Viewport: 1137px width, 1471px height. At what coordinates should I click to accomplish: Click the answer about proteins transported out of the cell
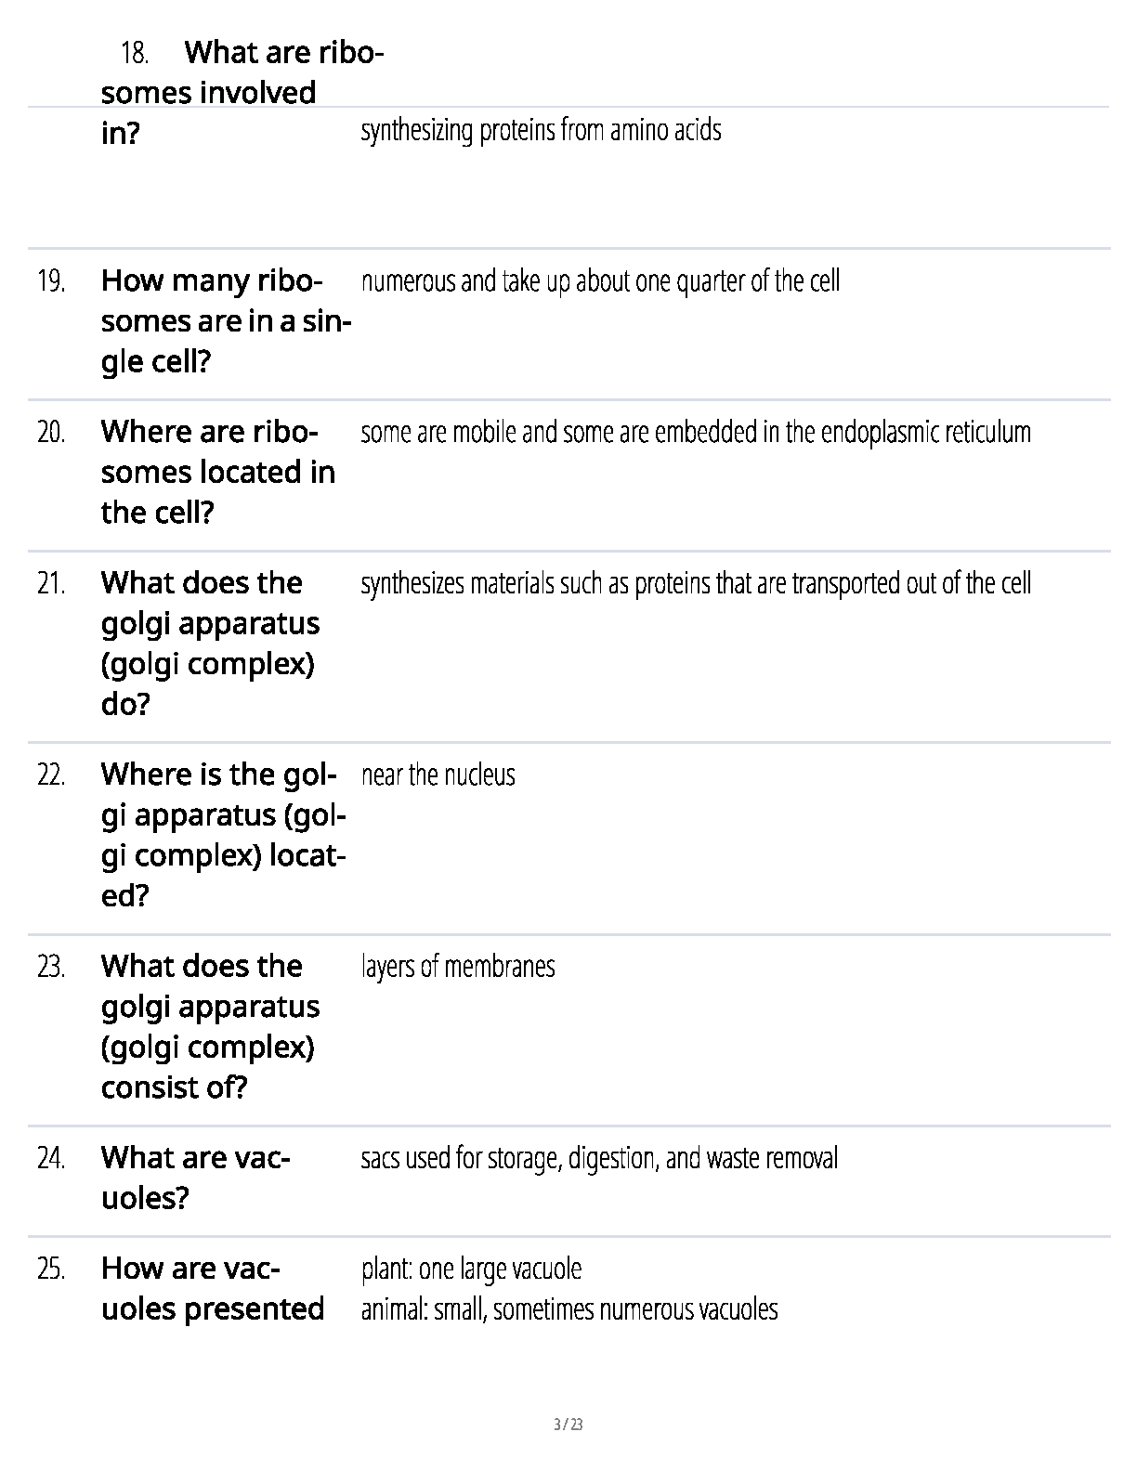[696, 583]
